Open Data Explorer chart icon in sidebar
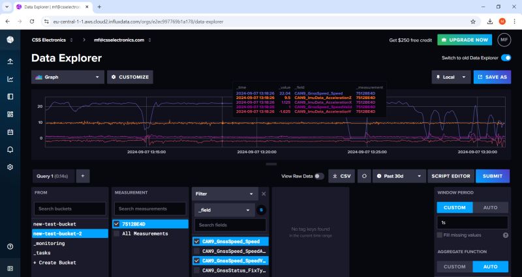522x277 pixels. click(x=10, y=79)
